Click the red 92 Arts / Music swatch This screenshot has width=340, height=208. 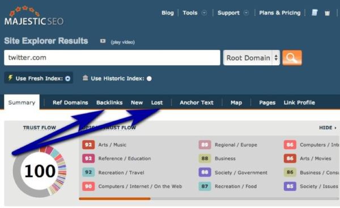pyautogui.click(x=88, y=145)
